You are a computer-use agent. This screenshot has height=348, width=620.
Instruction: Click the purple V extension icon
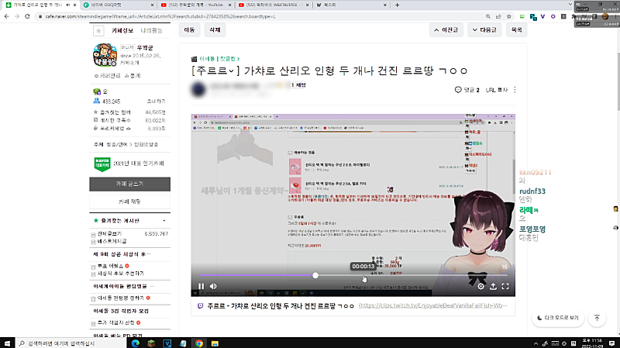[x=543, y=16]
